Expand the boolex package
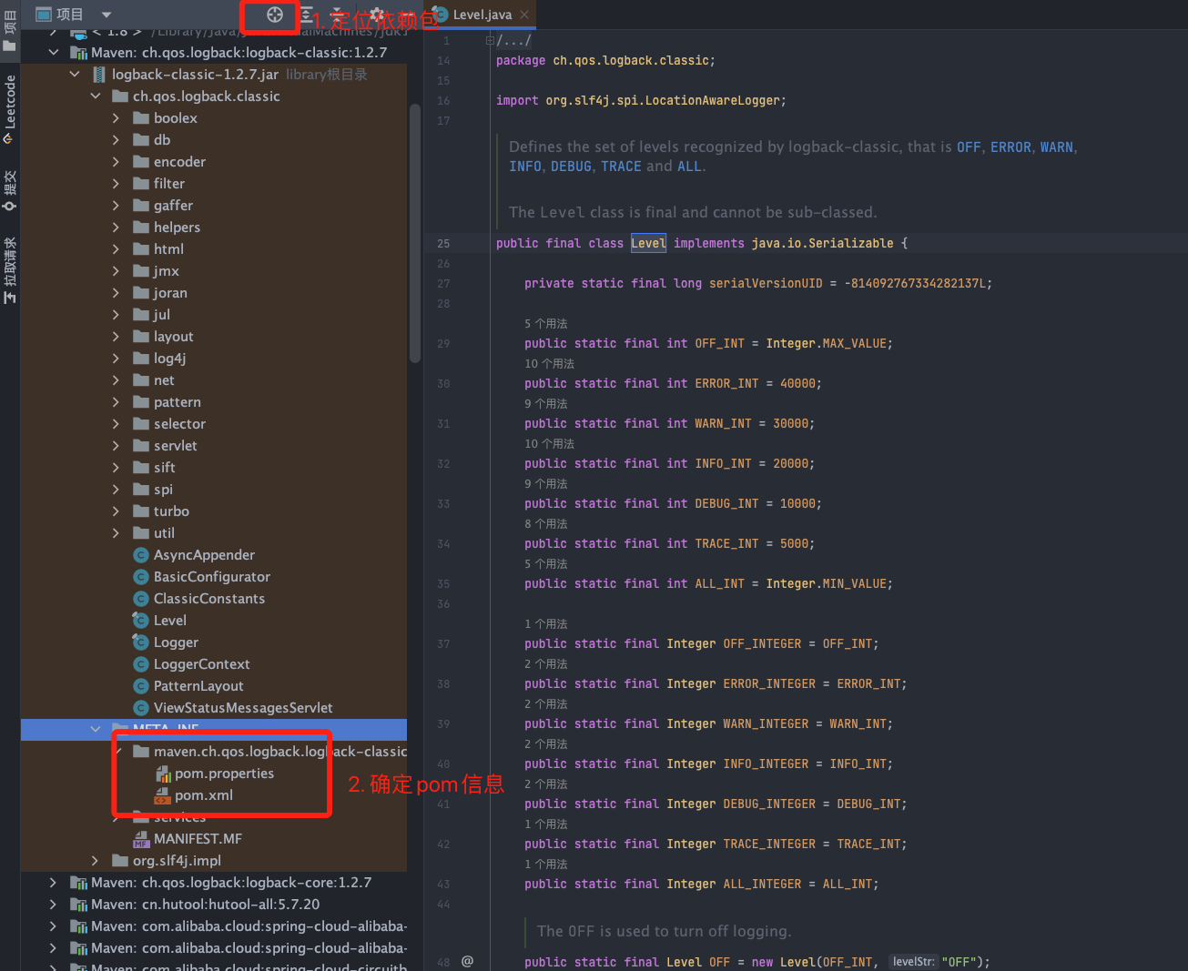The width and height of the screenshot is (1188, 971). [116, 118]
